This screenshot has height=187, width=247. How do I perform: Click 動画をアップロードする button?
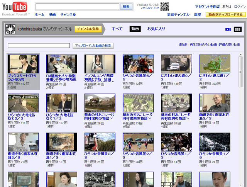[x=225, y=15]
